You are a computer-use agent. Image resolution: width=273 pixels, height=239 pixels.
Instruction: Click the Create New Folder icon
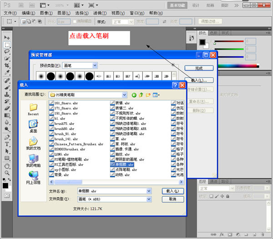[148, 95]
